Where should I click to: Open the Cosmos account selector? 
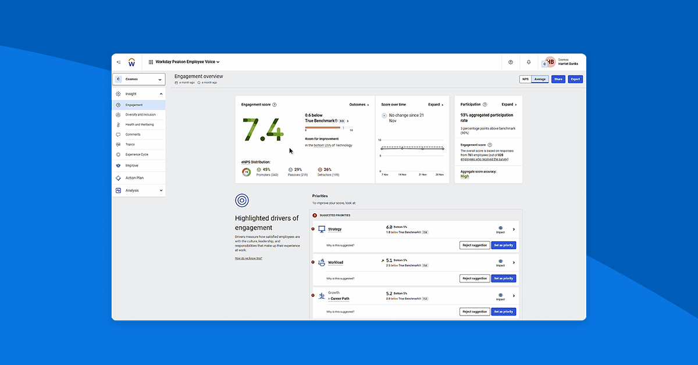pyautogui.click(x=138, y=78)
